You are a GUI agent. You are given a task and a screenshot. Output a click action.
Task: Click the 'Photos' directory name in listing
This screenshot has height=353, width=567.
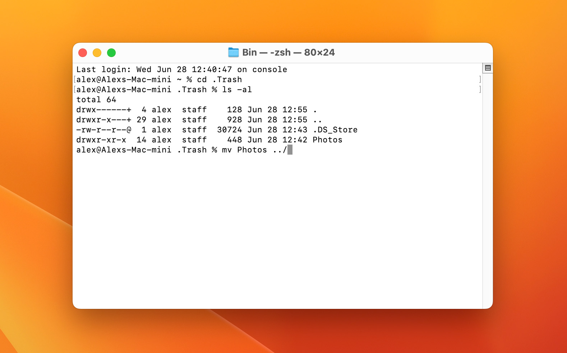pos(328,140)
